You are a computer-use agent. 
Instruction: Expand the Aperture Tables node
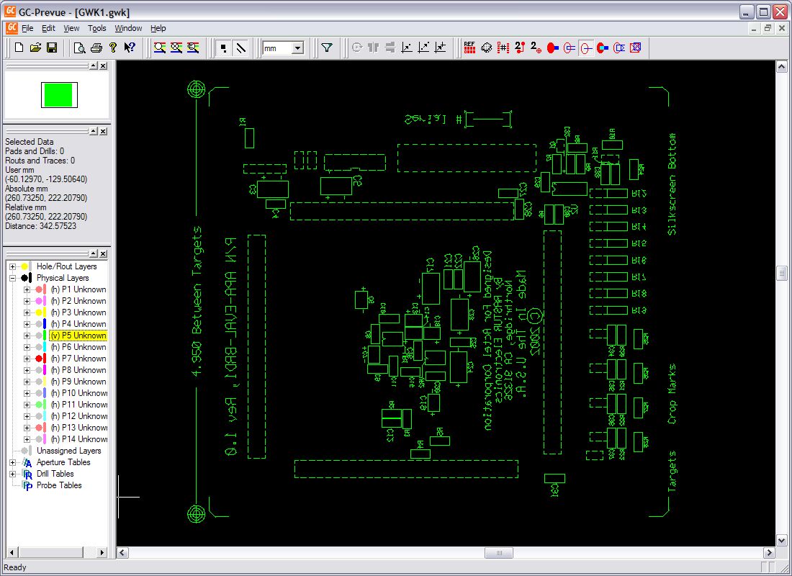13,462
